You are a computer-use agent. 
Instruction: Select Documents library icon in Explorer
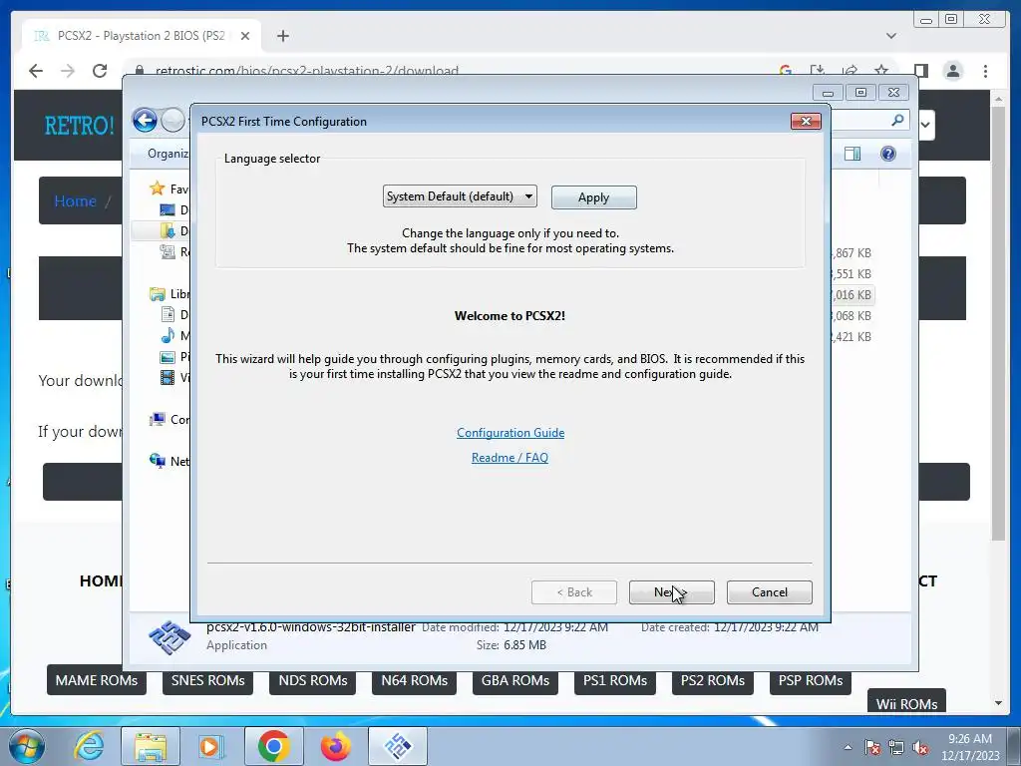coord(168,314)
